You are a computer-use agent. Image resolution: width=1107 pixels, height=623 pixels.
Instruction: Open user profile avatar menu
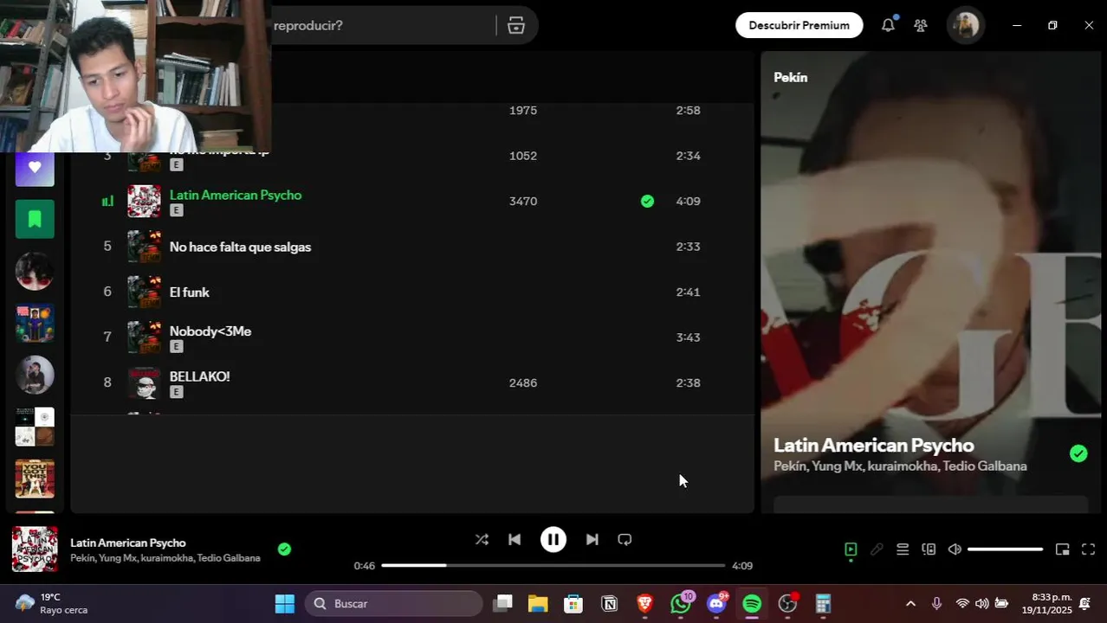[x=965, y=25]
